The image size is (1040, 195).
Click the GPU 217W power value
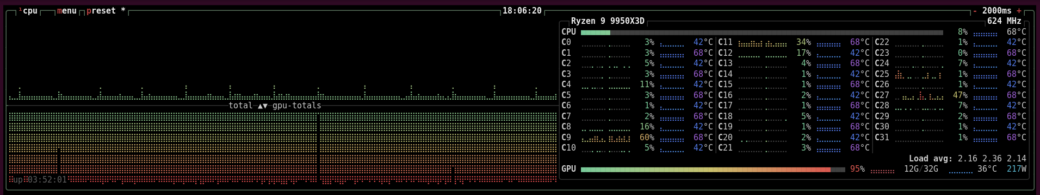point(1017,169)
